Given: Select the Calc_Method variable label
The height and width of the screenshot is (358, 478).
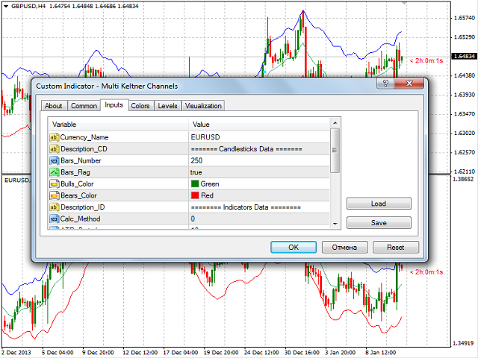Looking at the screenshot, I should click(80, 219).
